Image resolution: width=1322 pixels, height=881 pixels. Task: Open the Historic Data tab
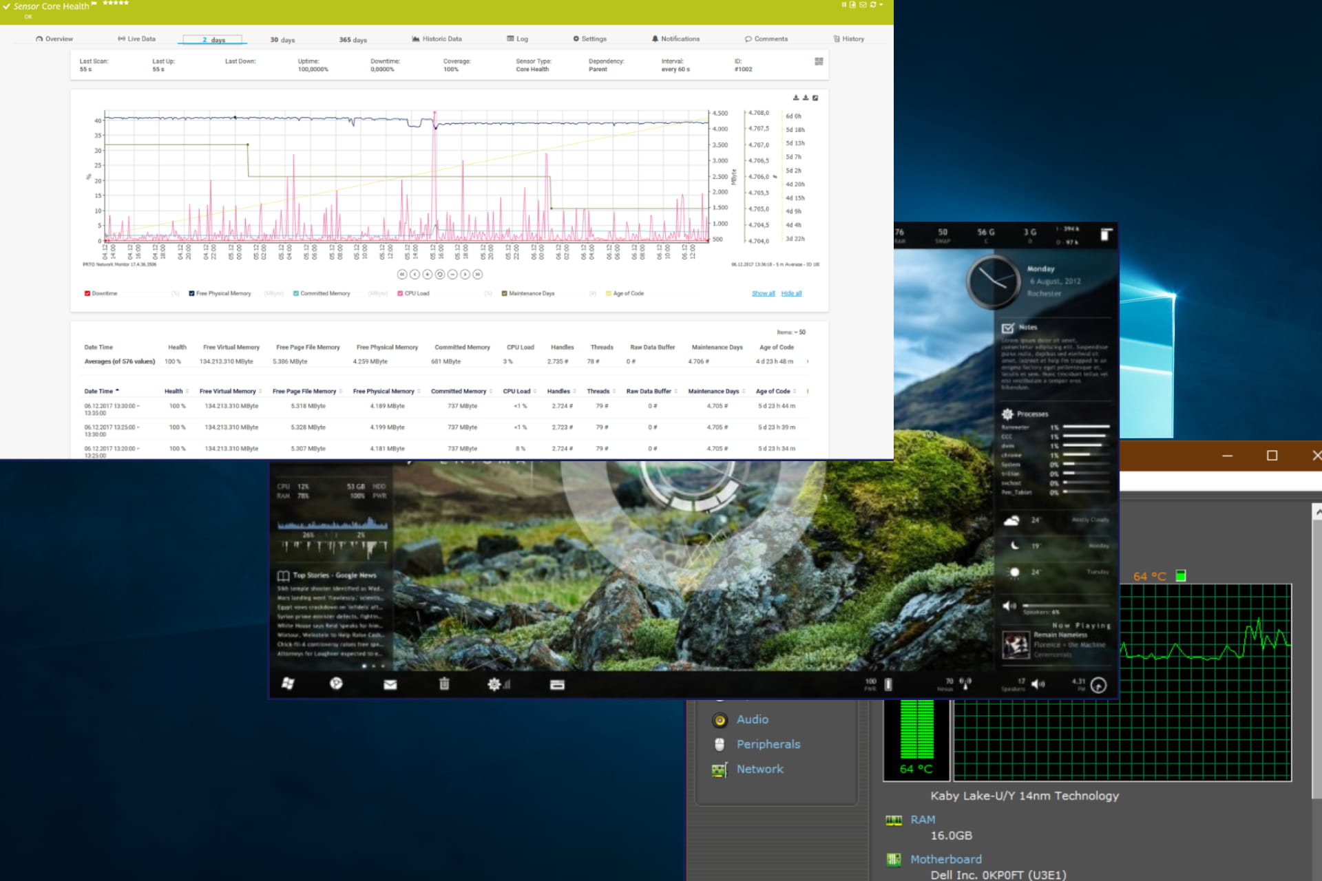[437, 39]
